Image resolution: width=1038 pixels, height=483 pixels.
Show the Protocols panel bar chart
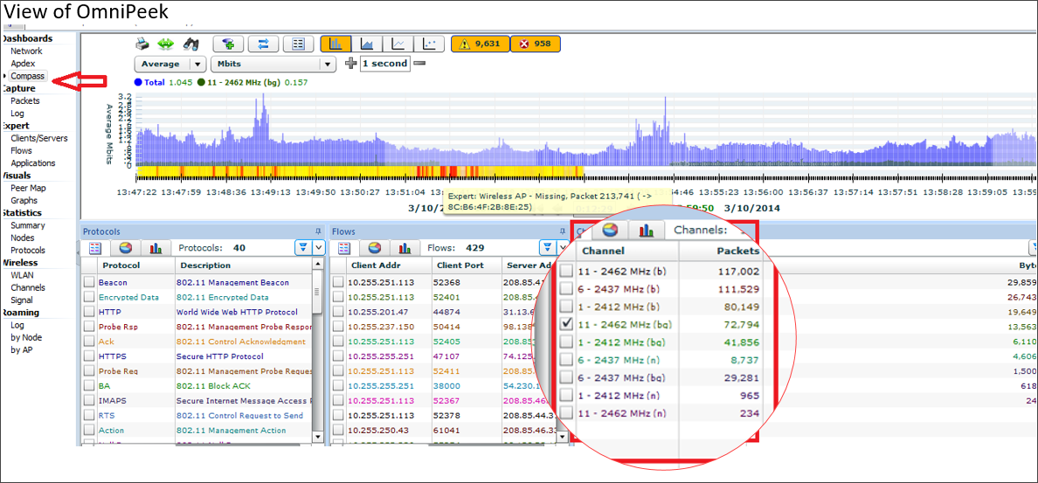click(x=156, y=248)
